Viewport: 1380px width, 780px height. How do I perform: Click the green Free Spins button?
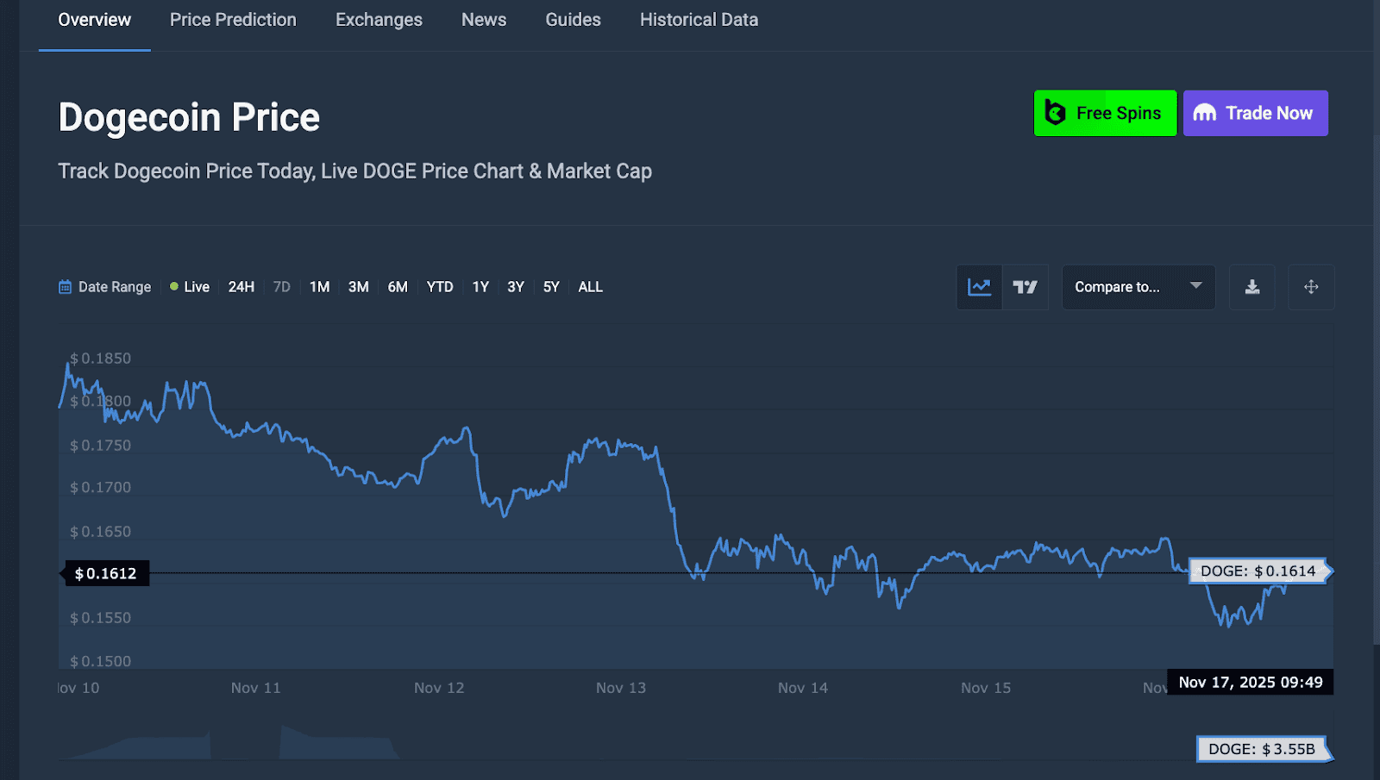(1105, 113)
